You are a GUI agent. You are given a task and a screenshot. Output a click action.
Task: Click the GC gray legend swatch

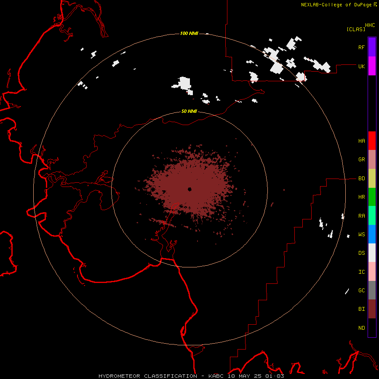click(x=372, y=290)
